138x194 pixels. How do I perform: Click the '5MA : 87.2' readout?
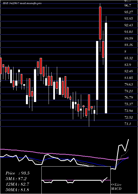pyautogui.click(x=16, y=179)
